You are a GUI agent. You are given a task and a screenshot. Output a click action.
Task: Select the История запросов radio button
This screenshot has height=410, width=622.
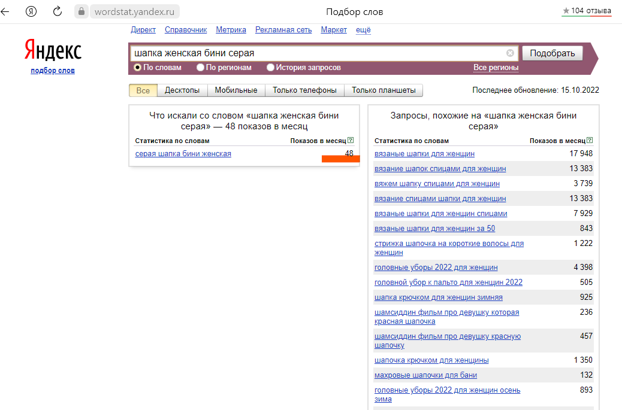point(270,68)
